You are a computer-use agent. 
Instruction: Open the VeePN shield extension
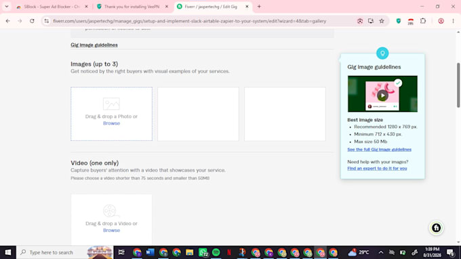click(x=399, y=21)
